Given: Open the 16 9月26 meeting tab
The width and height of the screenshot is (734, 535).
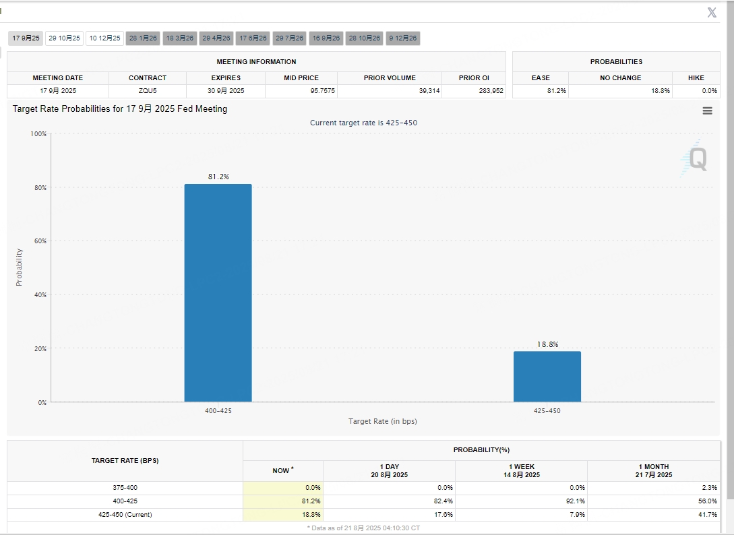Looking at the screenshot, I should pyautogui.click(x=326, y=38).
